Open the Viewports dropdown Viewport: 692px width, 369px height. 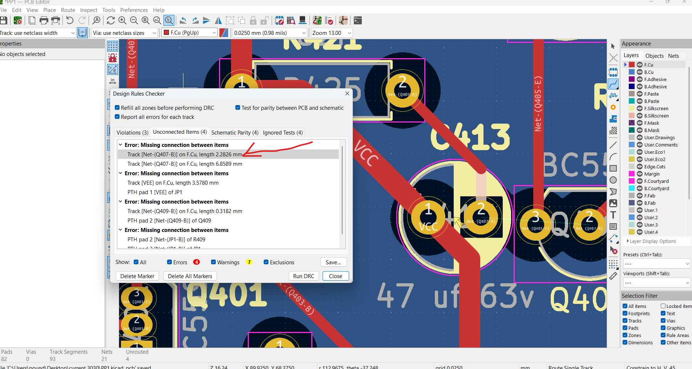click(656, 282)
